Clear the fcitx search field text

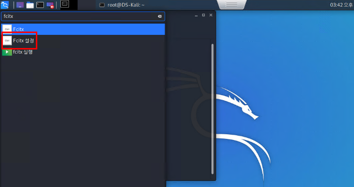[x=160, y=16]
